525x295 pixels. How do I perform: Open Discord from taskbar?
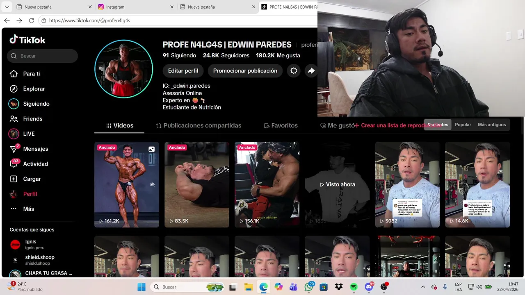pyautogui.click(x=369, y=287)
